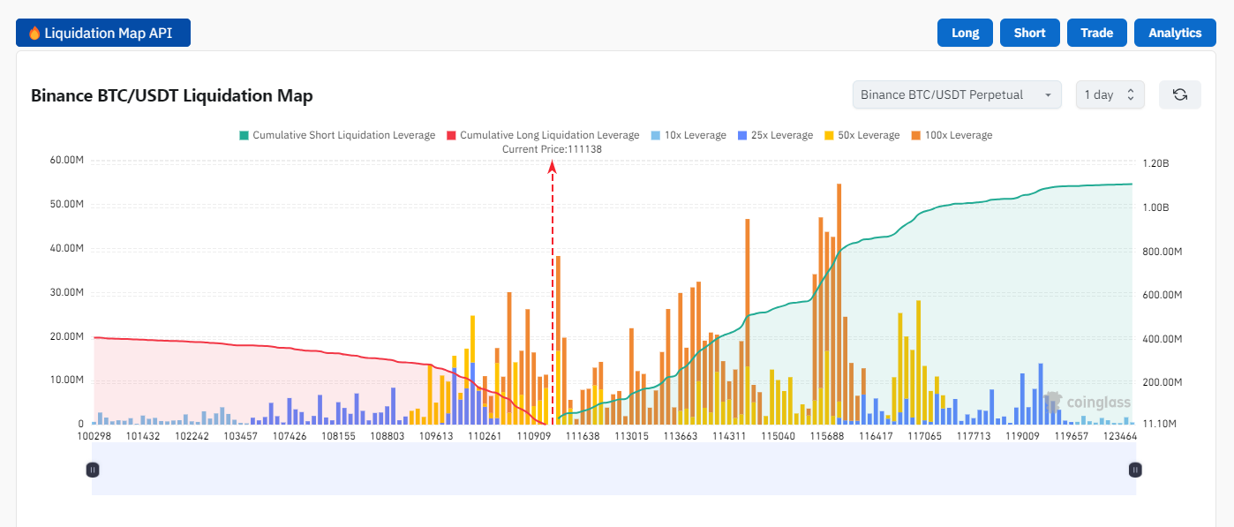Click the right handle of the range slider
Image resolution: width=1234 pixels, height=527 pixels.
tap(1136, 470)
